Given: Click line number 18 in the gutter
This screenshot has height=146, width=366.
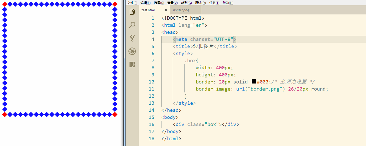Looking at the screenshot, I should tap(152, 138).
